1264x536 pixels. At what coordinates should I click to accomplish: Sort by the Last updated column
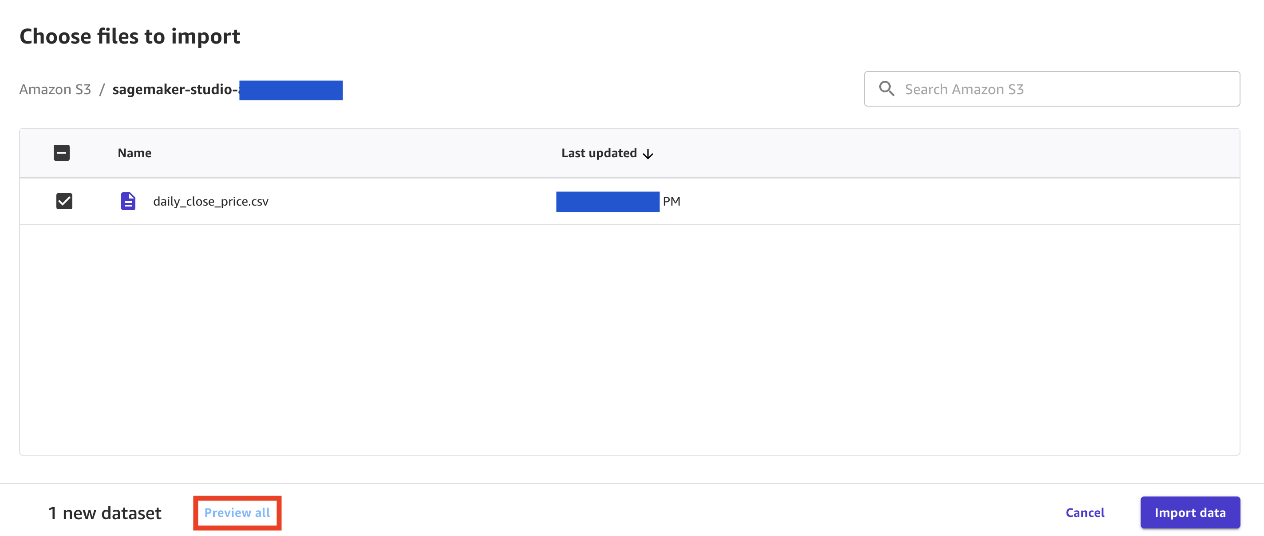599,153
